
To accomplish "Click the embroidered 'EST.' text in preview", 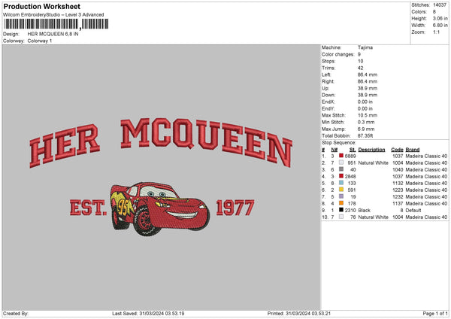I will (x=88, y=208).
